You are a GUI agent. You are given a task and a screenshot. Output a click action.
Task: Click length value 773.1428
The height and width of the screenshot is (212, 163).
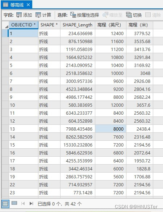(x=83, y=193)
